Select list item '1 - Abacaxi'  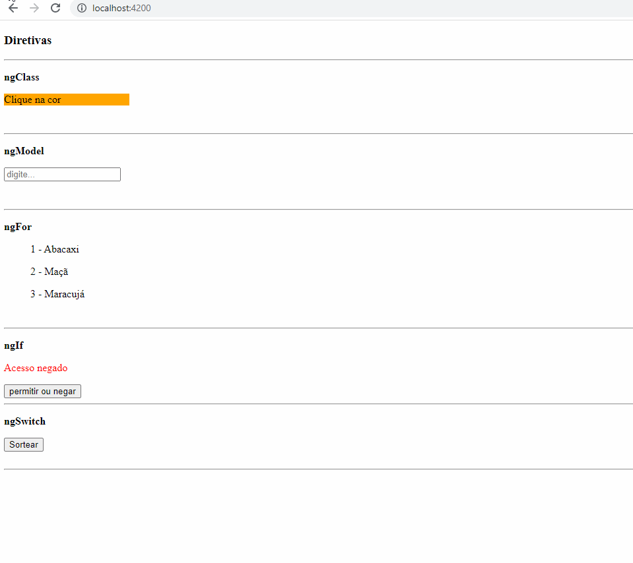tap(55, 249)
